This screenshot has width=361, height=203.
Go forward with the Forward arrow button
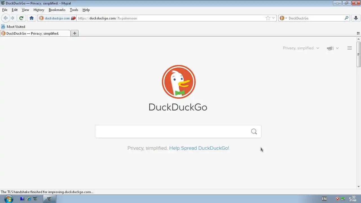pyautogui.click(x=12, y=18)
